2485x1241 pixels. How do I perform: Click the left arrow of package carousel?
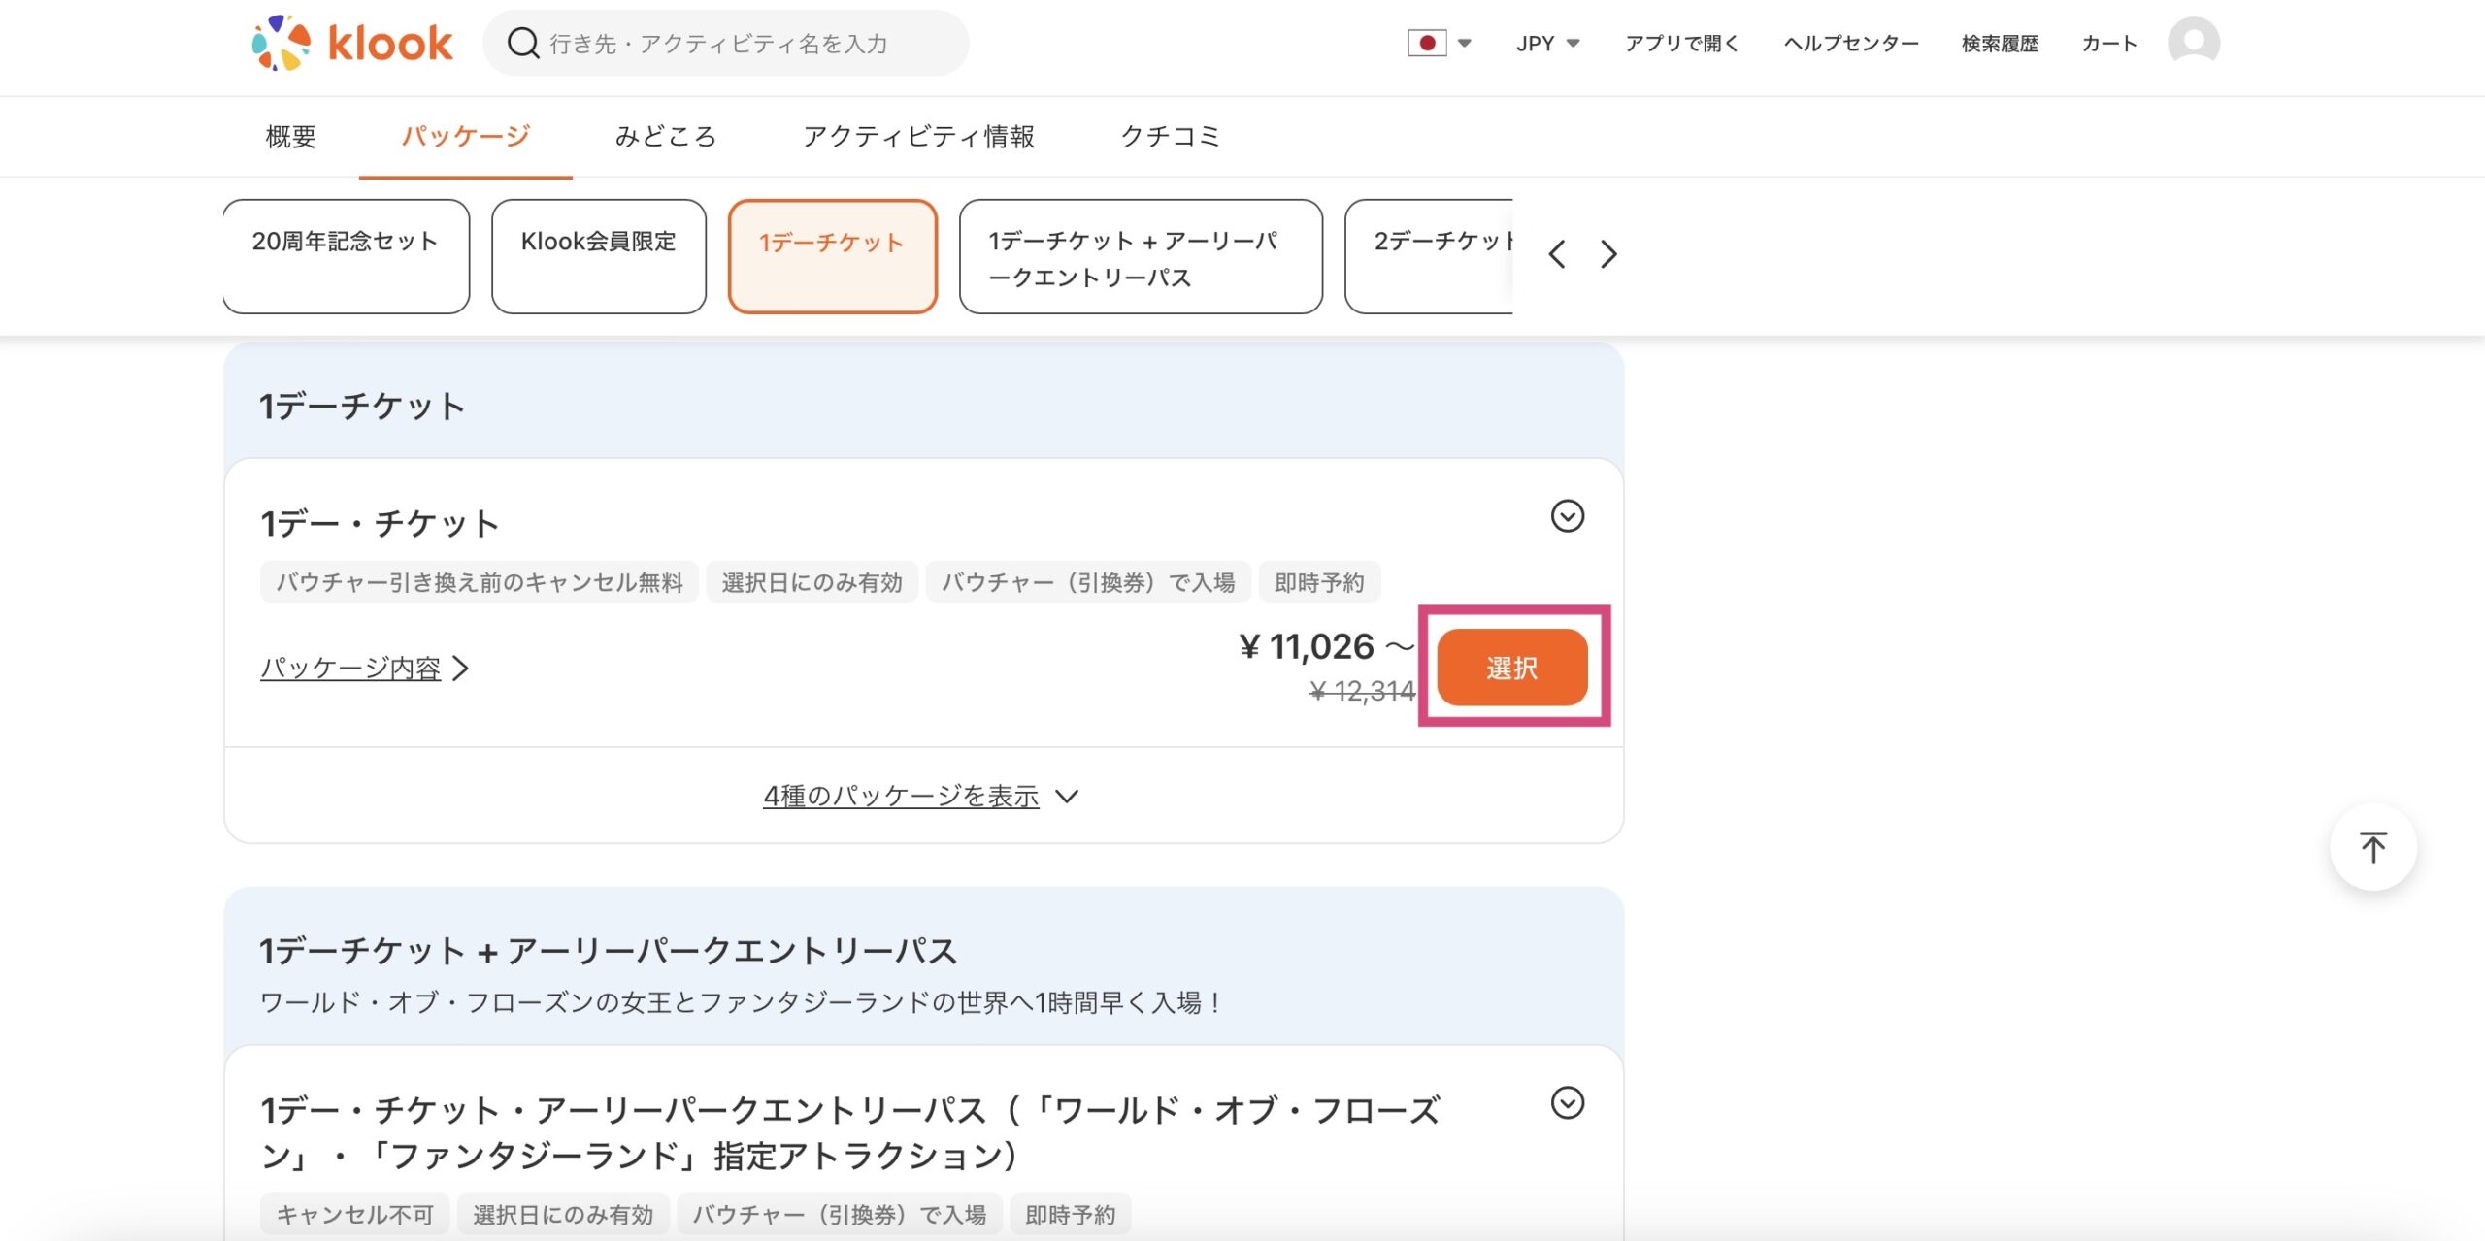tap(1557, 254)
